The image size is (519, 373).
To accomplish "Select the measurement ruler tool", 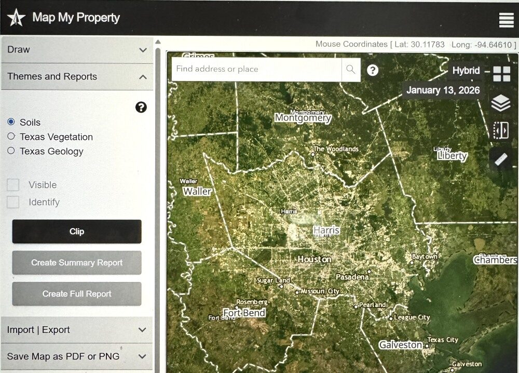I will click(501, 159).
